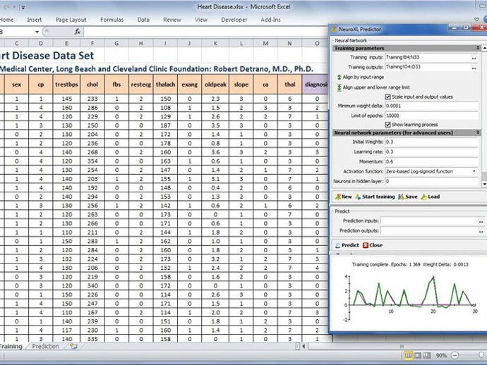Viewport: 487px width, 365px height.
Task: Click the Training inputs field
Action: click(428, 58)
